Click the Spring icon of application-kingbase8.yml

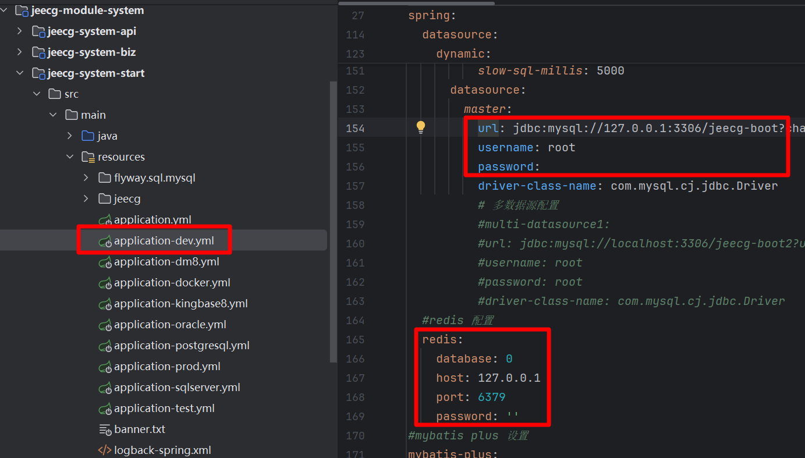105,304
